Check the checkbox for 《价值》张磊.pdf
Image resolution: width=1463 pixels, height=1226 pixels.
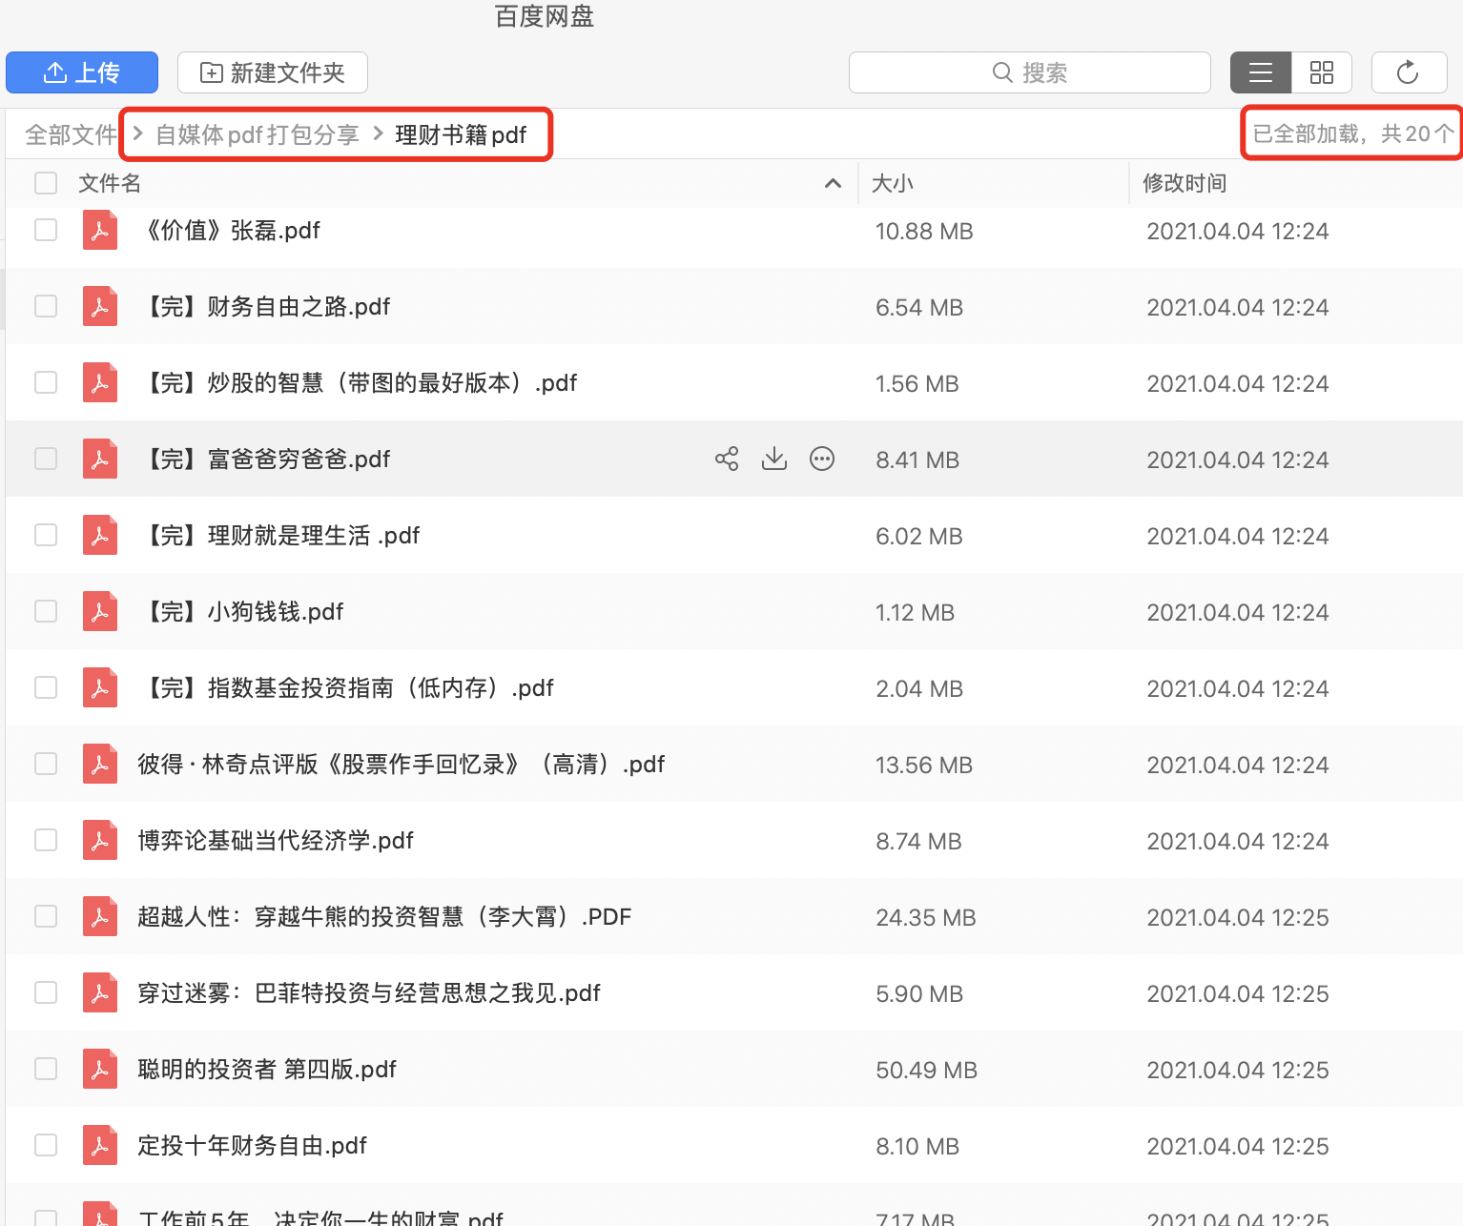click(x=46, y=230)
